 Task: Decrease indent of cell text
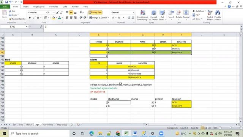[81, 18]
